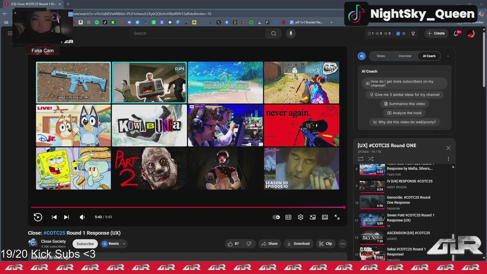Click the blue vidIQ logo in top bar

tap(398, 33)
